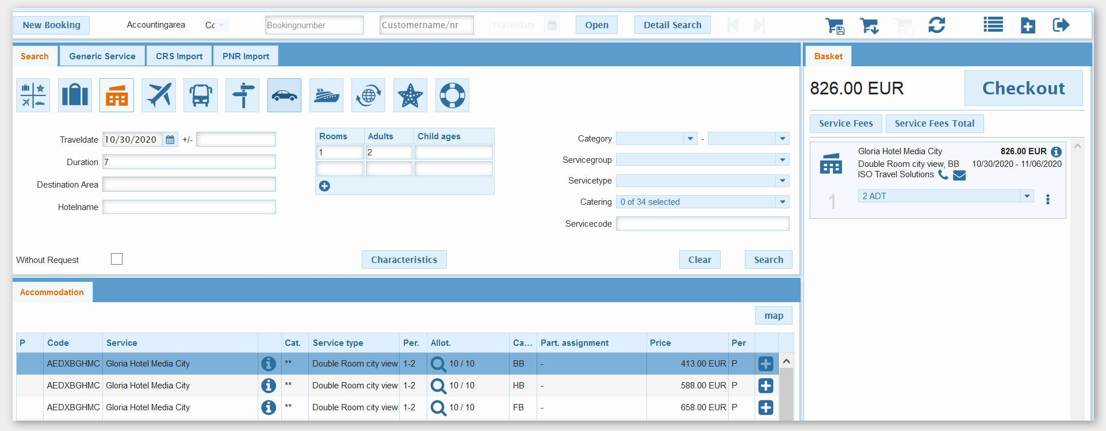1106x431 pixels.
Task: Open the Servicegroup dropdown
Action: (x=782, y=160)
